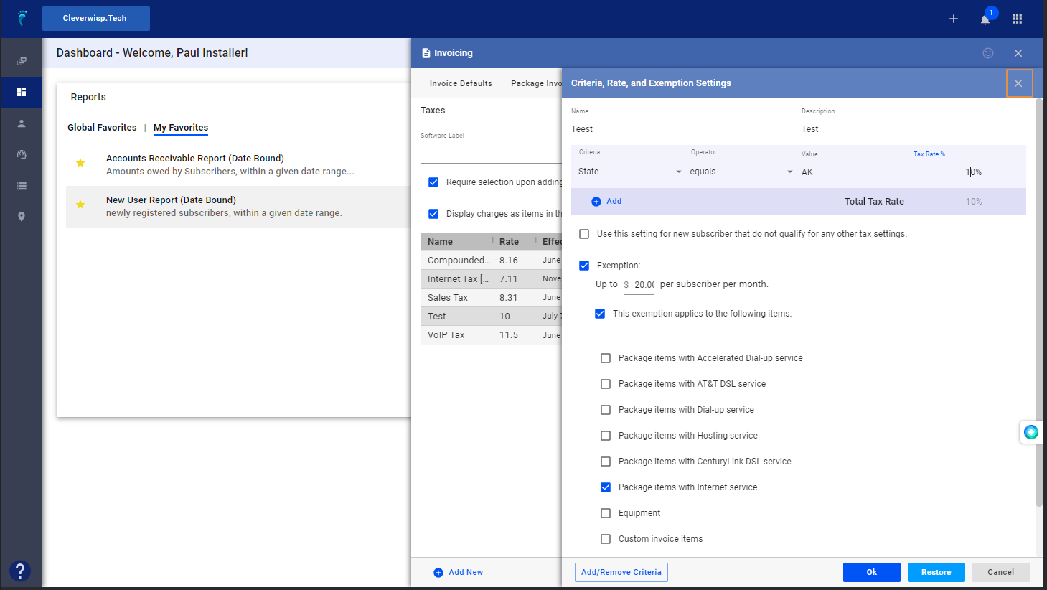
Task: Click the Restore button
Action: click(x=936, y=572)
